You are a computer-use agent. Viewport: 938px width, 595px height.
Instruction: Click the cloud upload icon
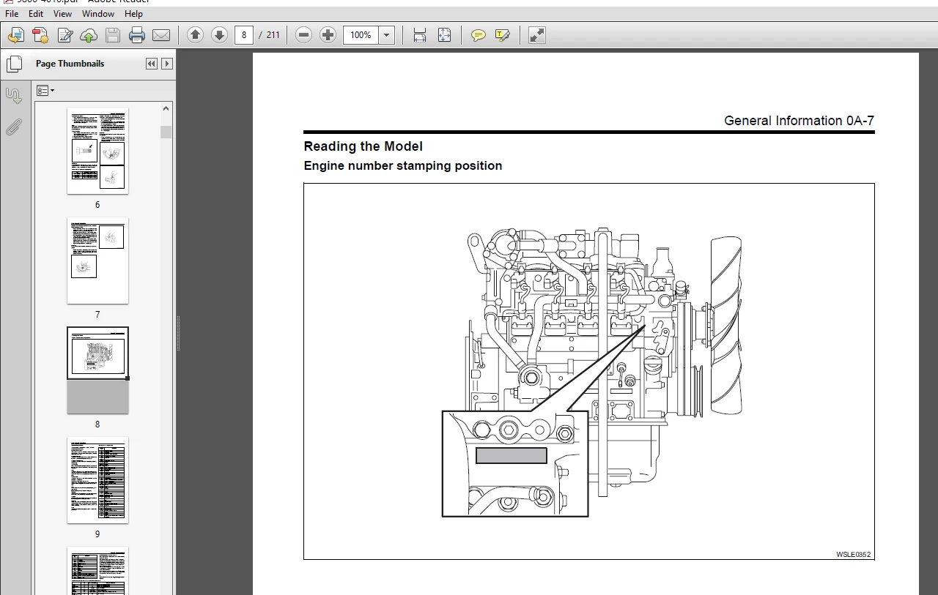(x=89, y=35)
